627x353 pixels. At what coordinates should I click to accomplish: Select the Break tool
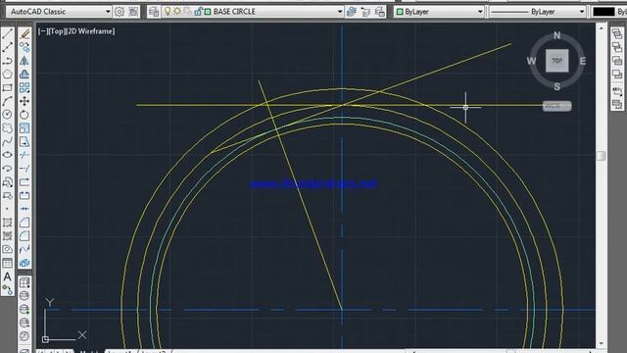point(24,195)
